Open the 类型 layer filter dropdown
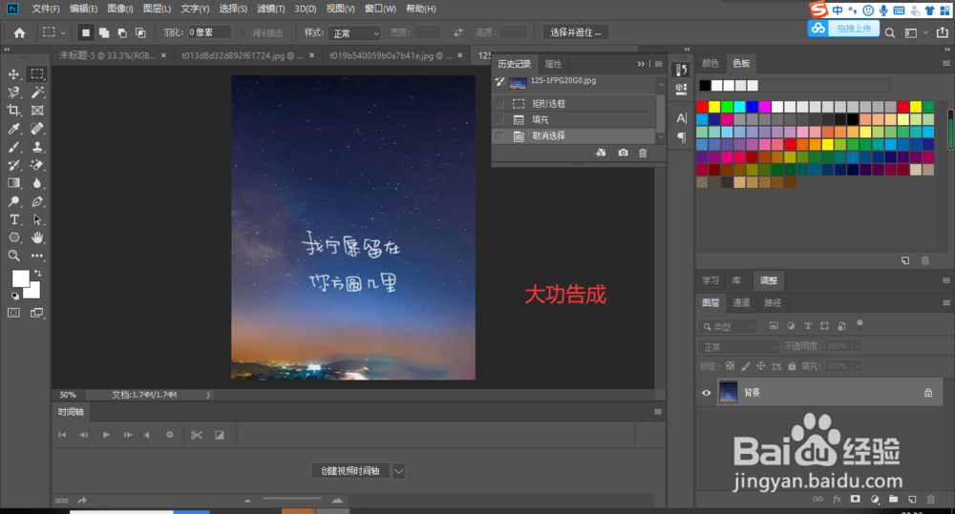Viewport: 955px width, 514px height. tap(729, 327)
